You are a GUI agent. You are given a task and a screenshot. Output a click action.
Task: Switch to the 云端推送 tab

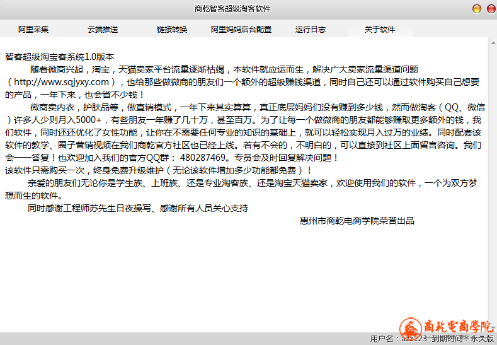[x=103, y=29]
